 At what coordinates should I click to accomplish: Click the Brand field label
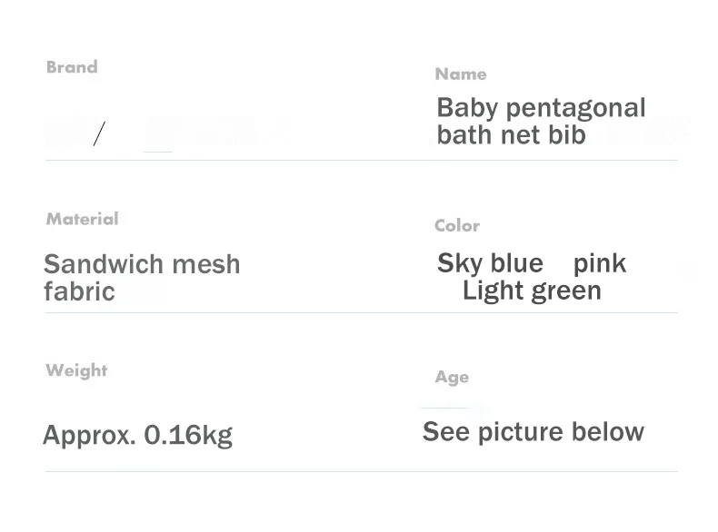coord(72,67)
